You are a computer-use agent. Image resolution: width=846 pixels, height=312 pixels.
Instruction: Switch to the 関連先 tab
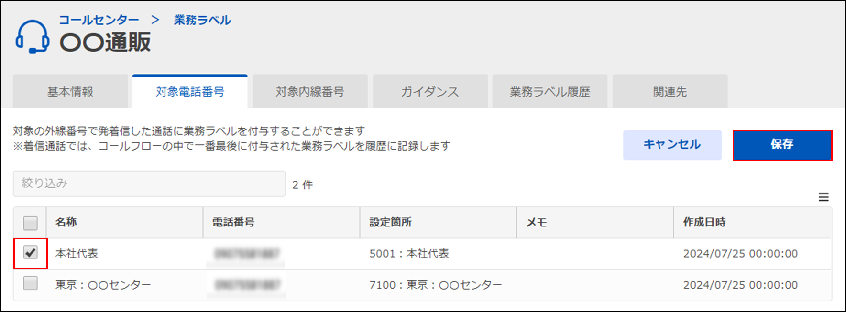point(670,91)
